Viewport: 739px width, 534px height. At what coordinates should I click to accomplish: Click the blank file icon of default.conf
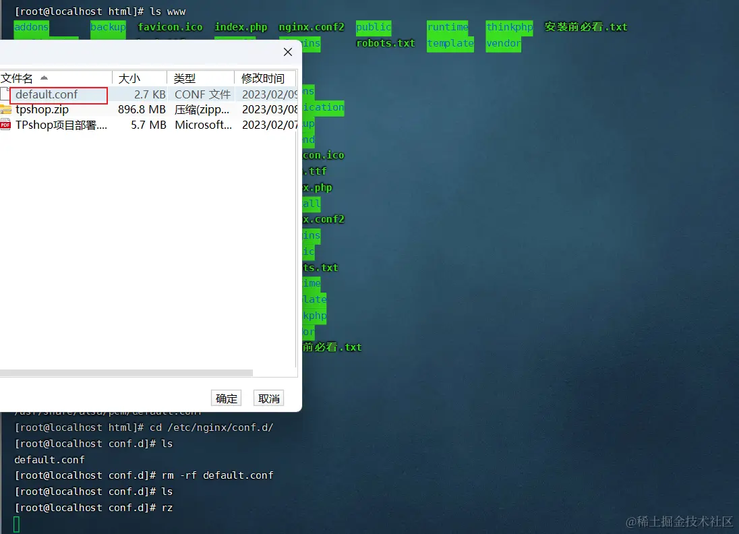(x=5, y=94)
